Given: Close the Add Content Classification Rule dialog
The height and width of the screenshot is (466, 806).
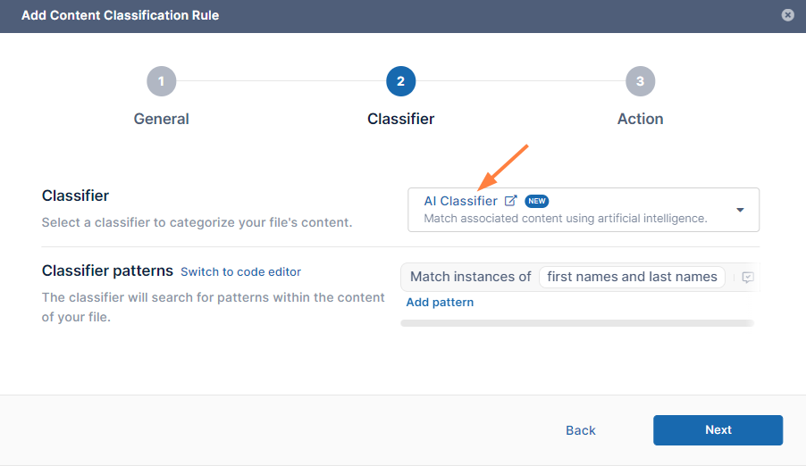Looking at the screenshot, I should click(787, 15).
